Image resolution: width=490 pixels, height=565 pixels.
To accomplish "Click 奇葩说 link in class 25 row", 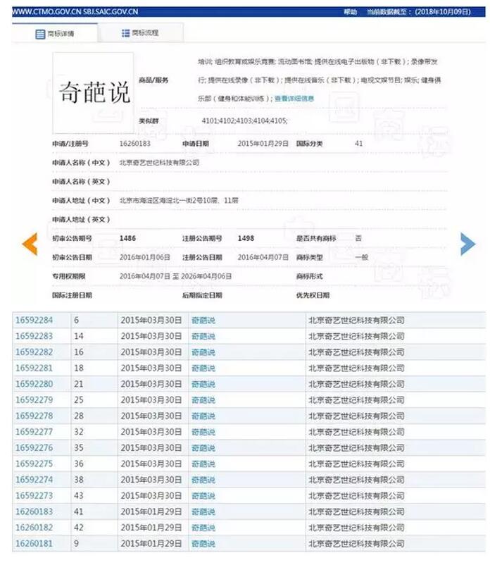I will pyautogui.click(x=203, y=399).
